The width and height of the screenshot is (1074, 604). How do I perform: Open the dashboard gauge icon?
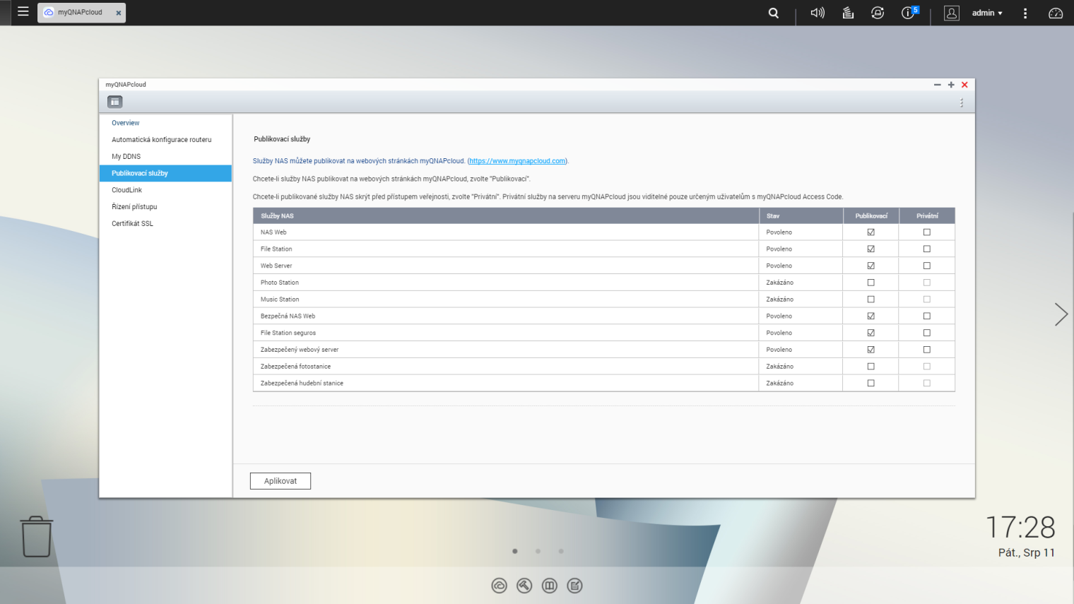tap(1056, 13)
